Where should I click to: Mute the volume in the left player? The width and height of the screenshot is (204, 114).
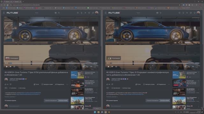coord(14,67)
